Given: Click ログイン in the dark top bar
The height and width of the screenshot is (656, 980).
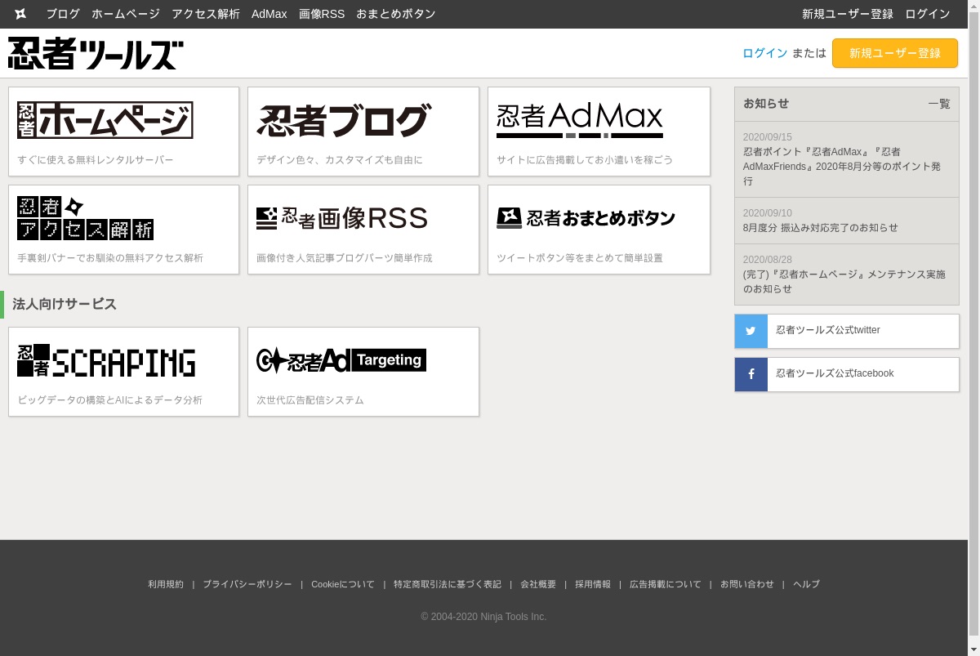Looking at the screenshot, I should pos(928,14).
